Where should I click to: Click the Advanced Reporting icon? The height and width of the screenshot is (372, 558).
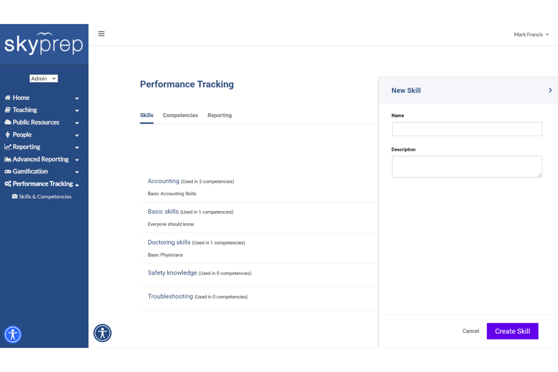(8, 159)
